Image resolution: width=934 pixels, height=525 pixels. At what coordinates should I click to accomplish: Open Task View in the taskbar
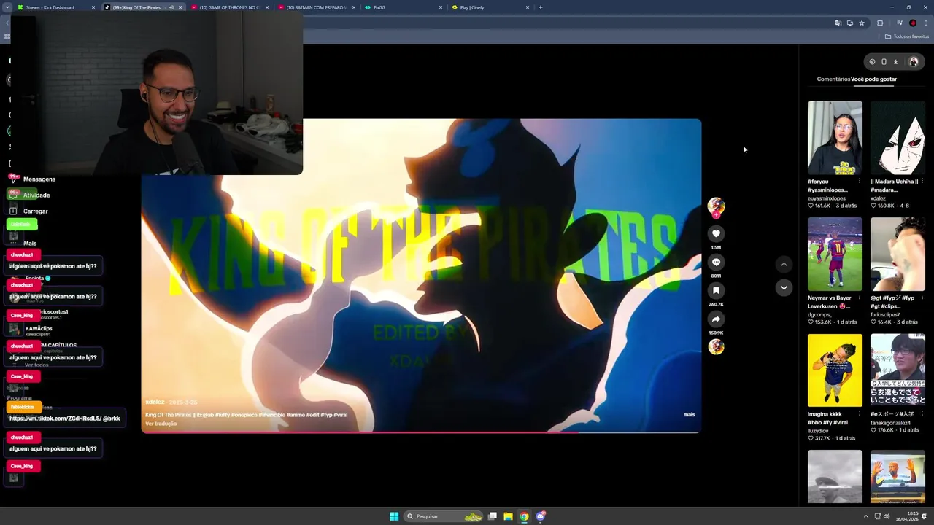[x=493, y=516]
